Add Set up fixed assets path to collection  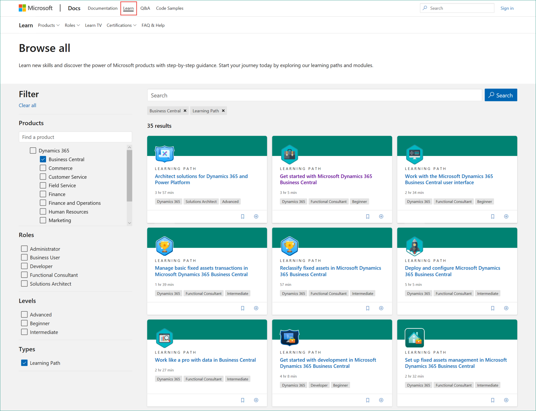click(x=506, y=400)
